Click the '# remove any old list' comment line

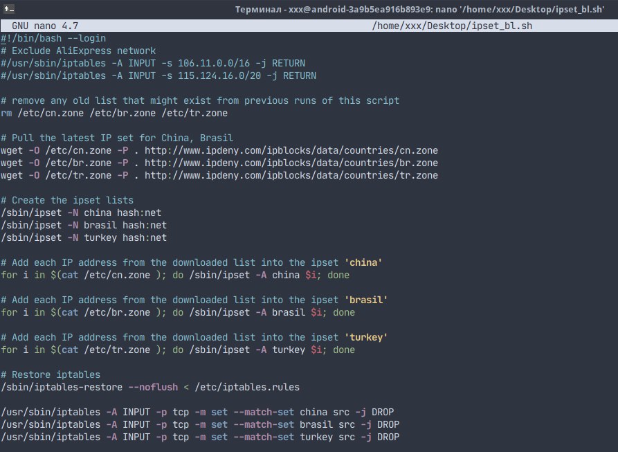200,101
